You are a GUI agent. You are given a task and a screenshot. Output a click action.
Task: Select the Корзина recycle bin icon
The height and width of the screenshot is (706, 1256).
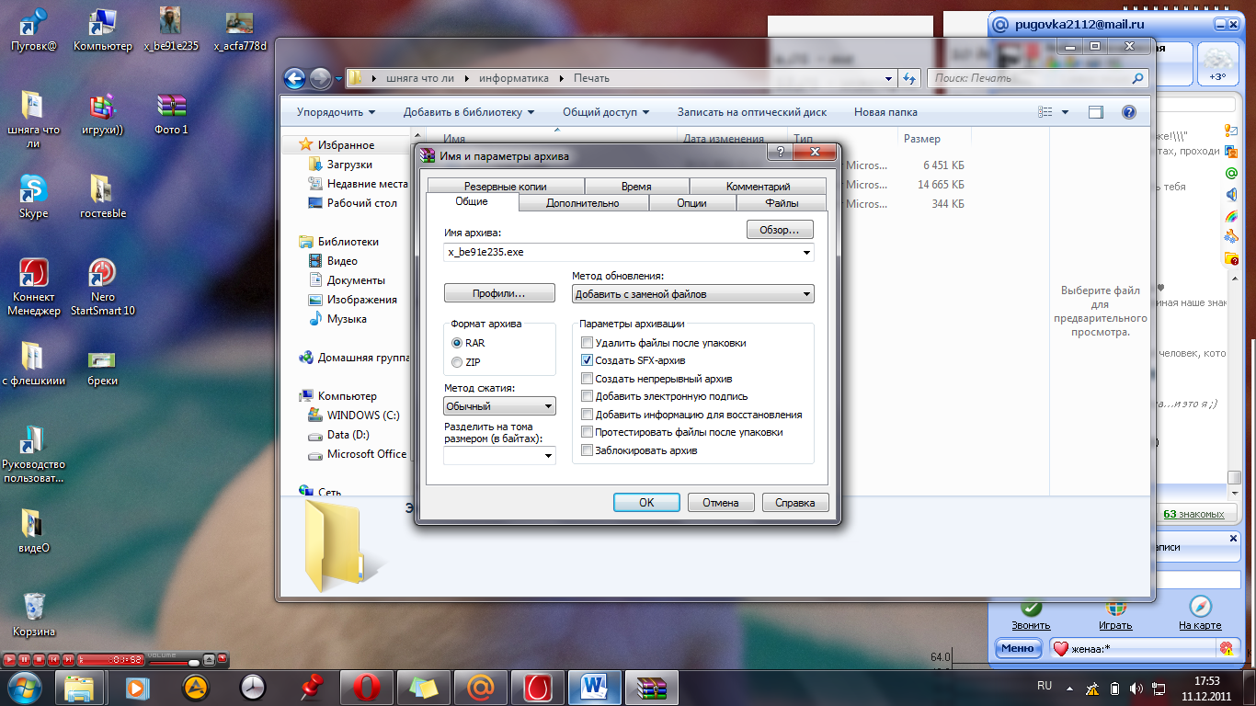click(33, 614)
